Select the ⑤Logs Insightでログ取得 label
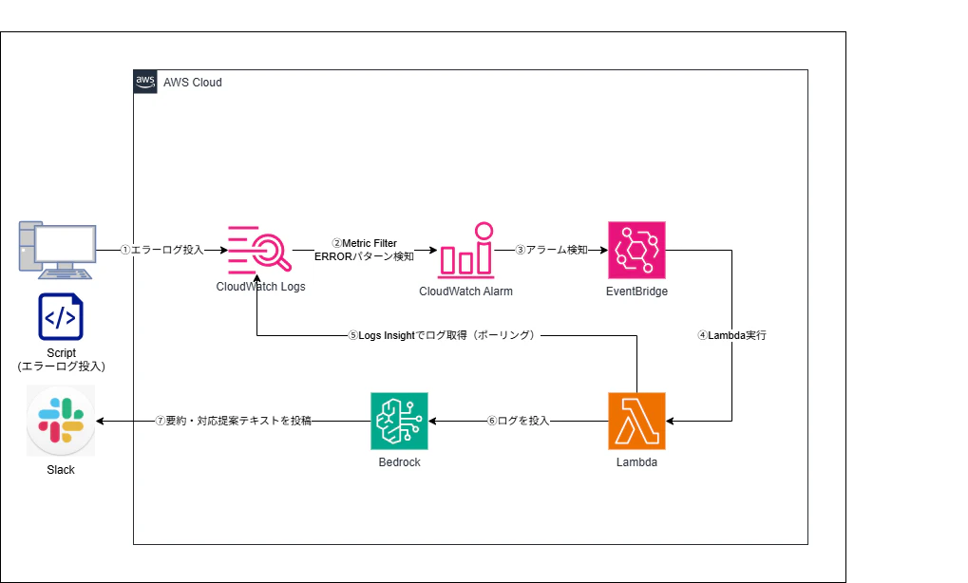Viewport: 968px width, 583px height. pos(443,335)
